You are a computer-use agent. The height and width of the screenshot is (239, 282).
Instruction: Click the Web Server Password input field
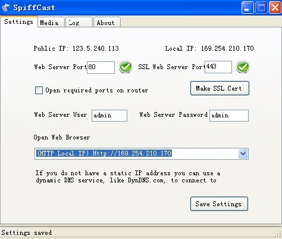coord(229,116)
